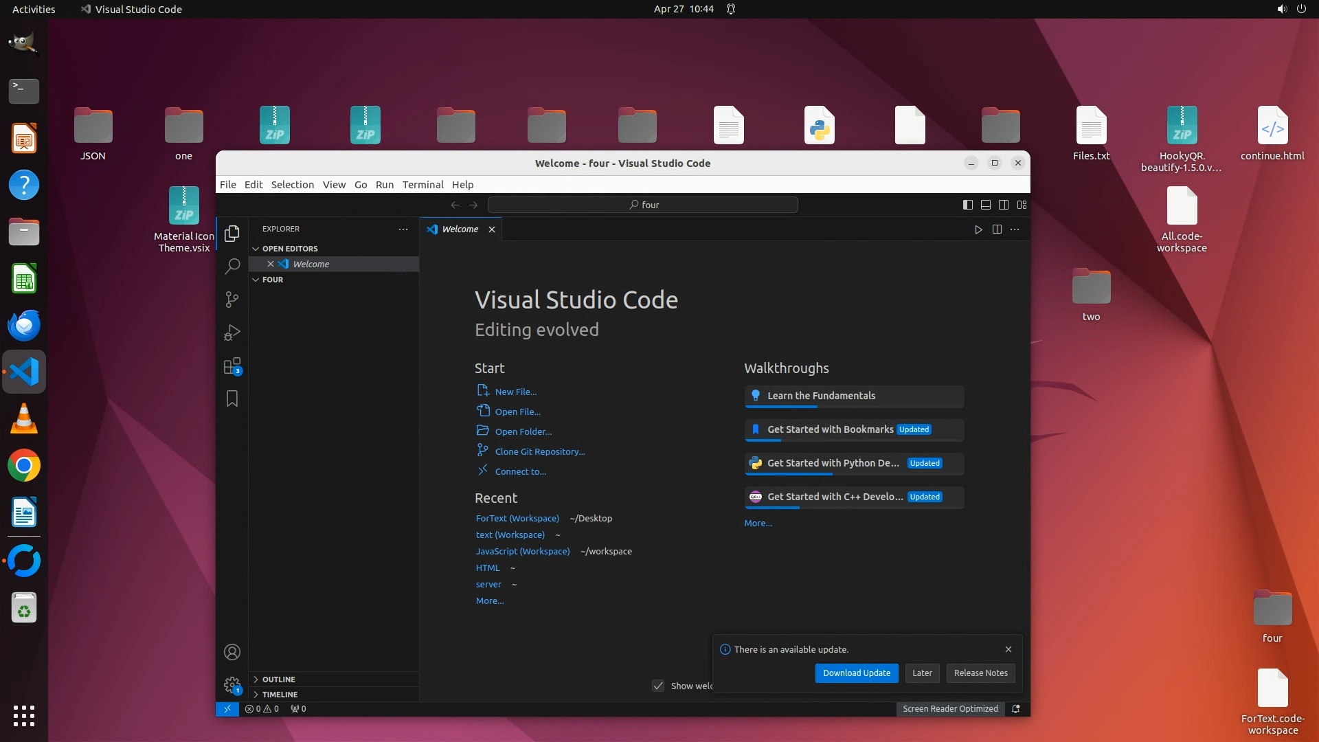The image size is (1319, 742).
Task: Open the Terminal menu
Action: point(422,185)
